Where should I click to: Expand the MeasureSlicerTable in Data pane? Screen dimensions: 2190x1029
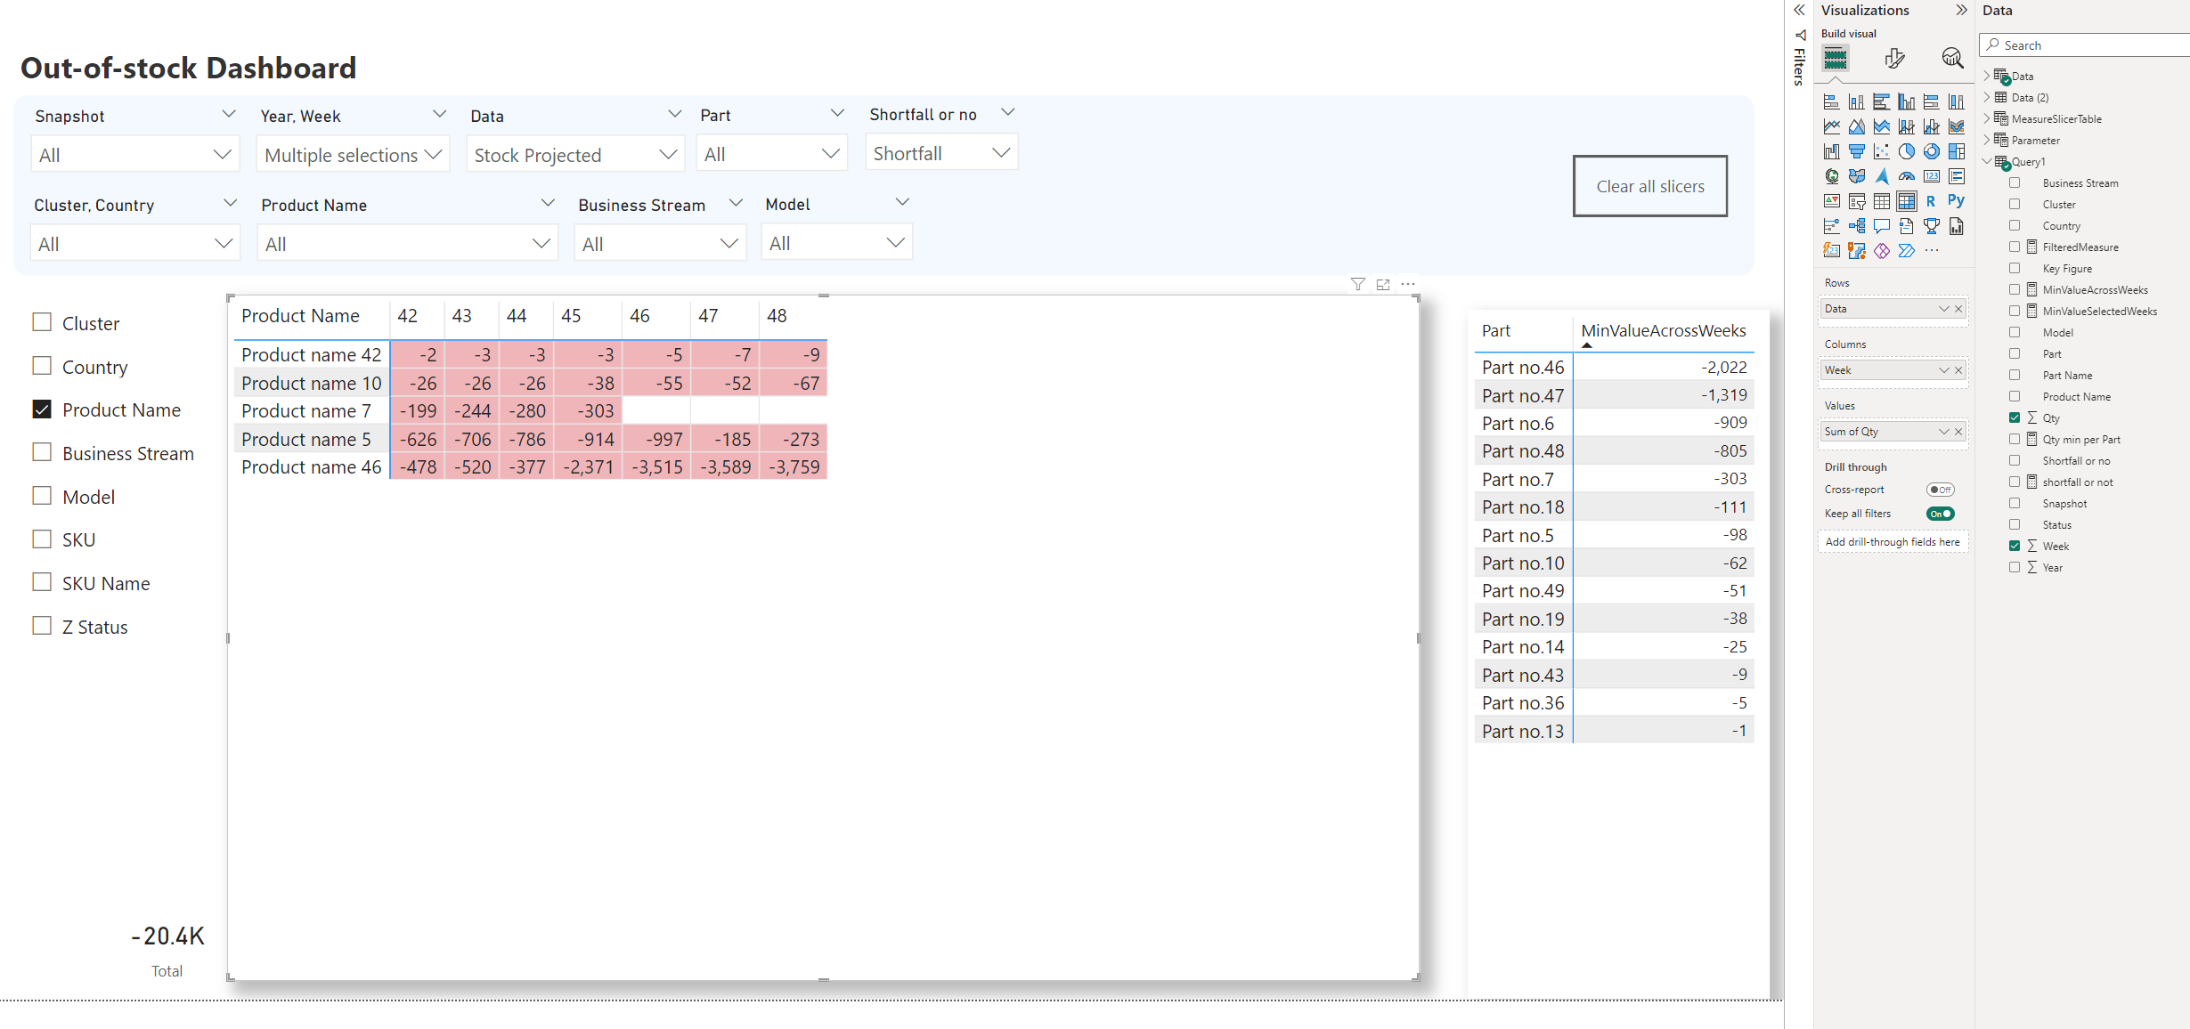tap(1987, 118)
